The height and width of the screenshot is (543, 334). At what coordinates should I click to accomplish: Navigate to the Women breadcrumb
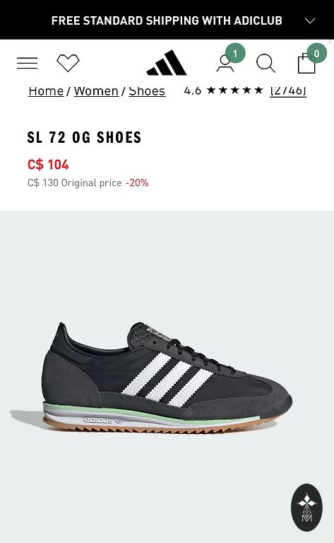point(96,91)
